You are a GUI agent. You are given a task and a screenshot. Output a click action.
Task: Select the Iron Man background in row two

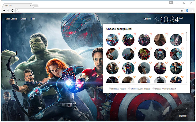(x=112, y=54)
